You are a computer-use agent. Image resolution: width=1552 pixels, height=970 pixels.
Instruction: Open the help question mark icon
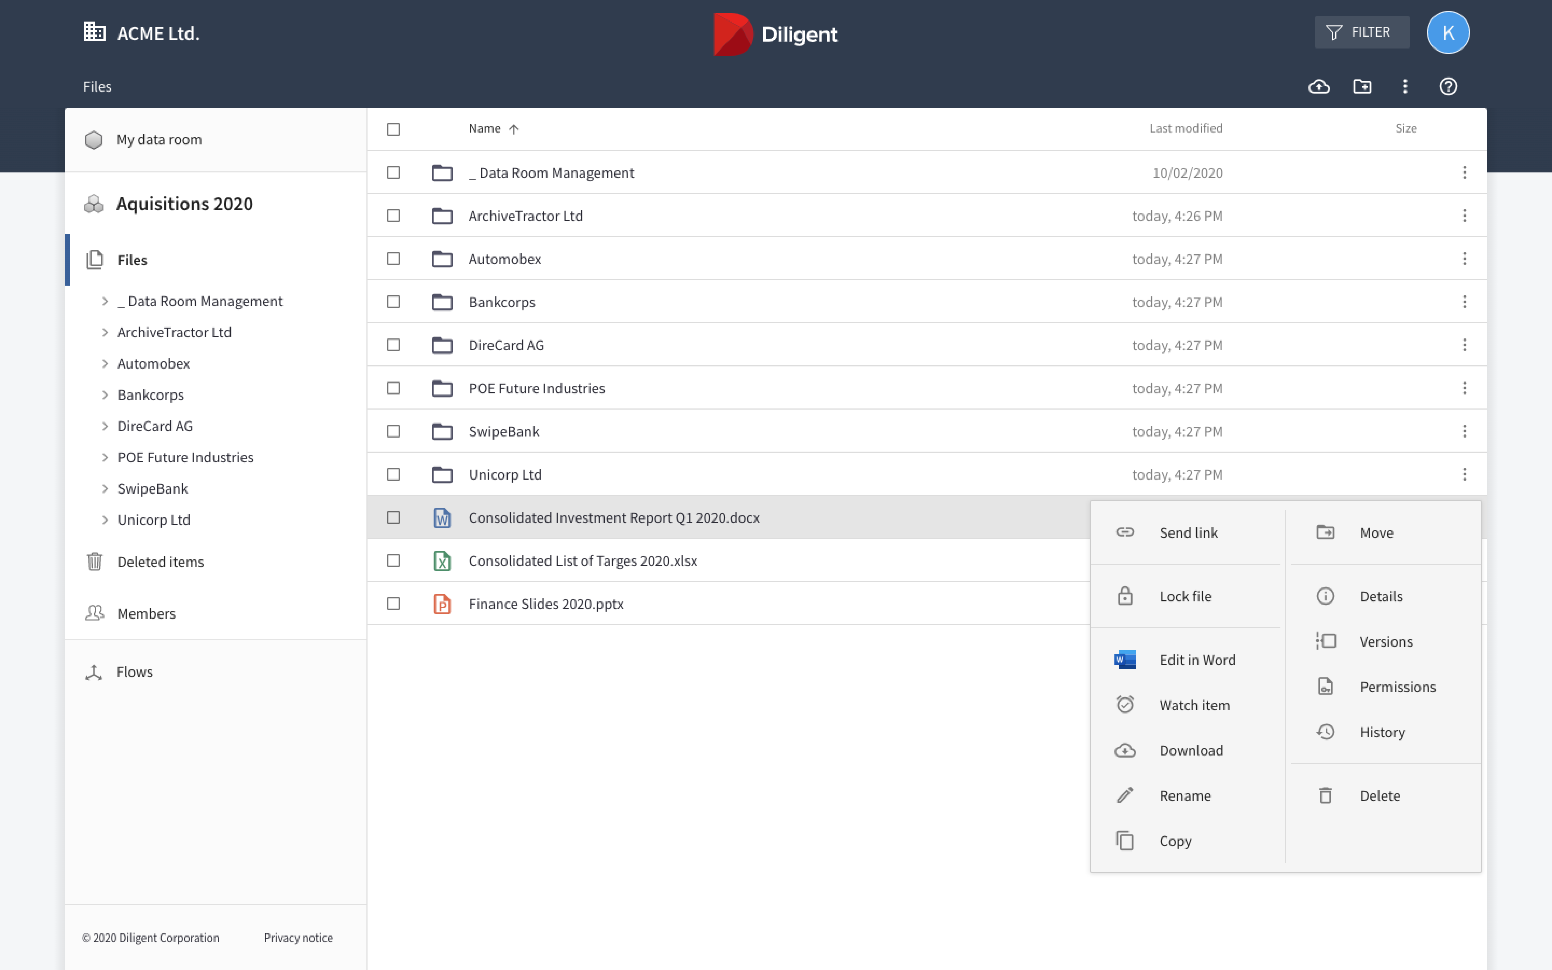[1448, 86]
